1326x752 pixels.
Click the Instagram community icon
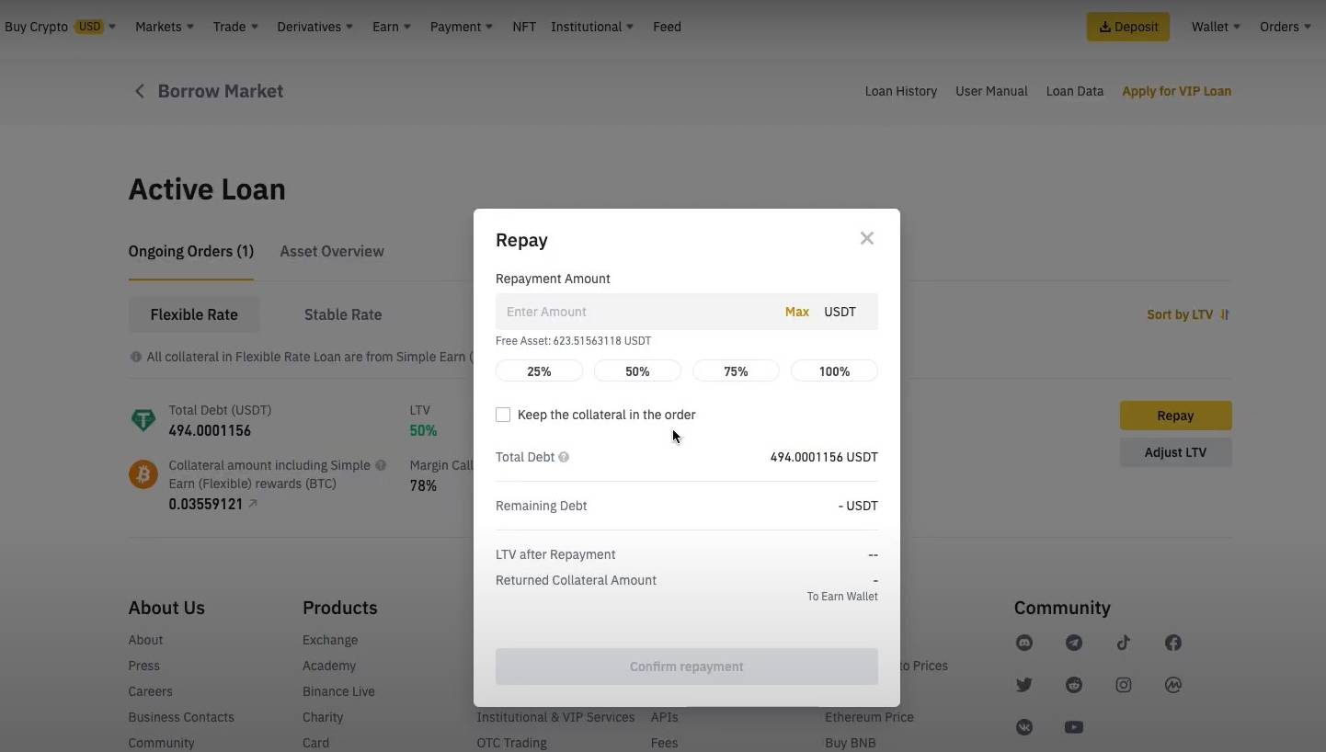(1123, 685)
